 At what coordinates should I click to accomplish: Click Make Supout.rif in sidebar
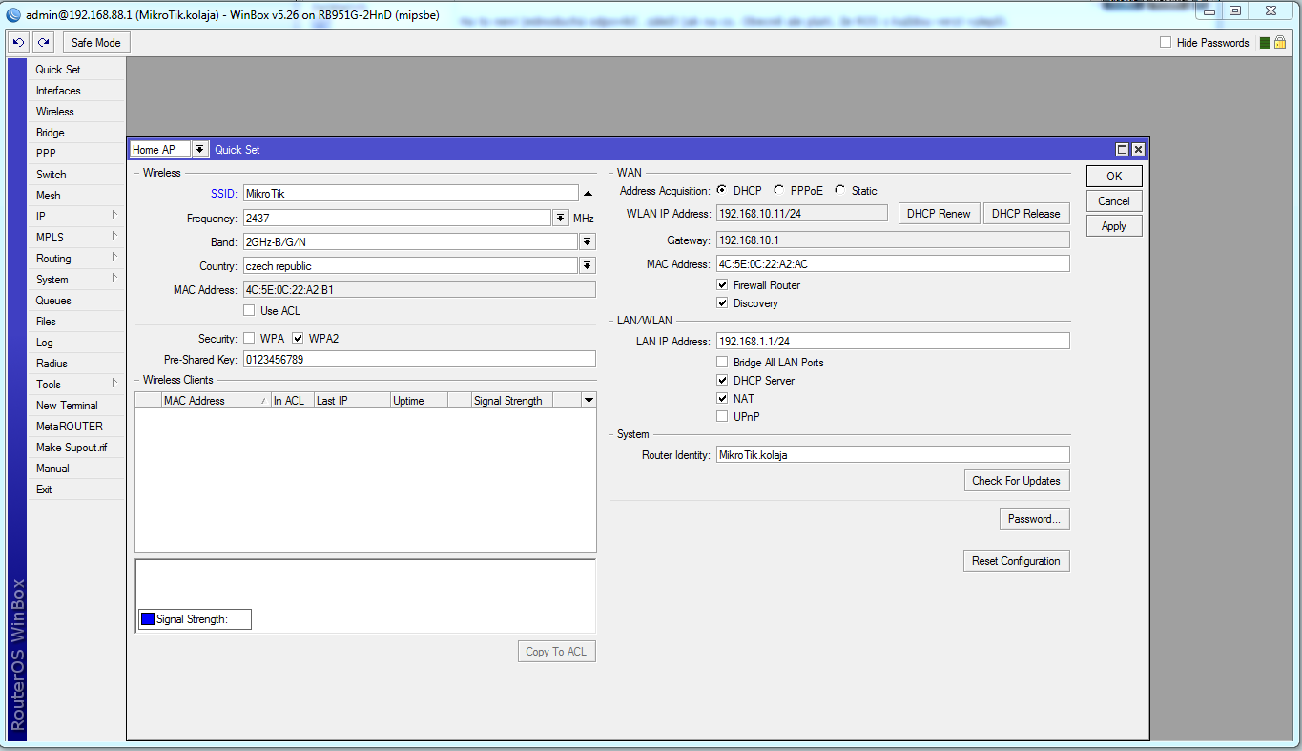point(76,448)
